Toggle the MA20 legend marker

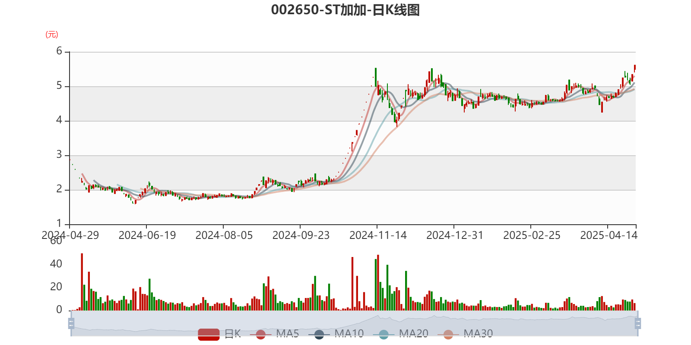tap(384, 334)
